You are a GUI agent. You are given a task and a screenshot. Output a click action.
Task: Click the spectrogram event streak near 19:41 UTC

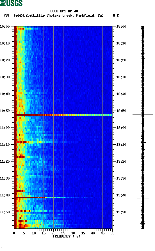point(54,198)
